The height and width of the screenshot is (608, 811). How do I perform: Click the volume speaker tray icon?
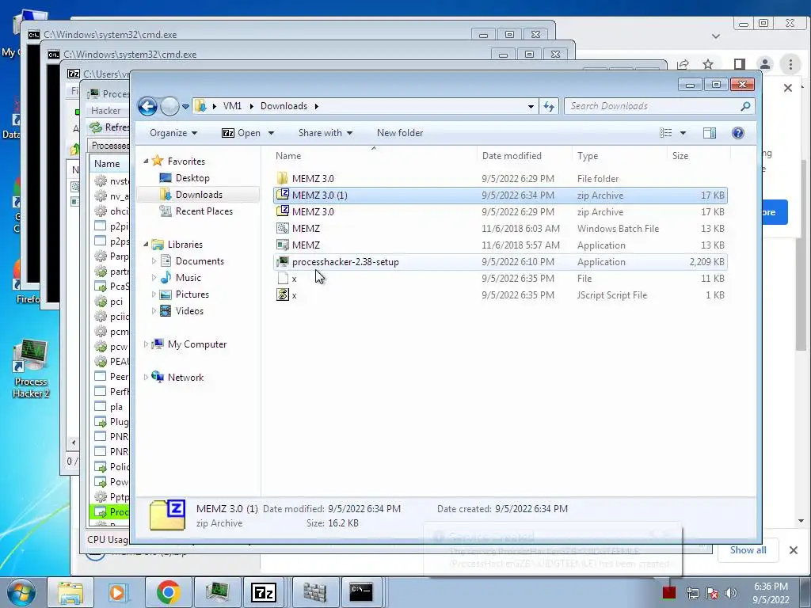[731, 593]
